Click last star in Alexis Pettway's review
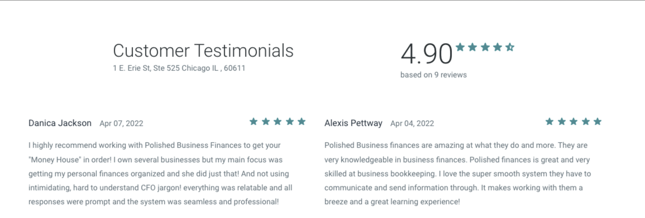645x218 pixels. point(598,122)
